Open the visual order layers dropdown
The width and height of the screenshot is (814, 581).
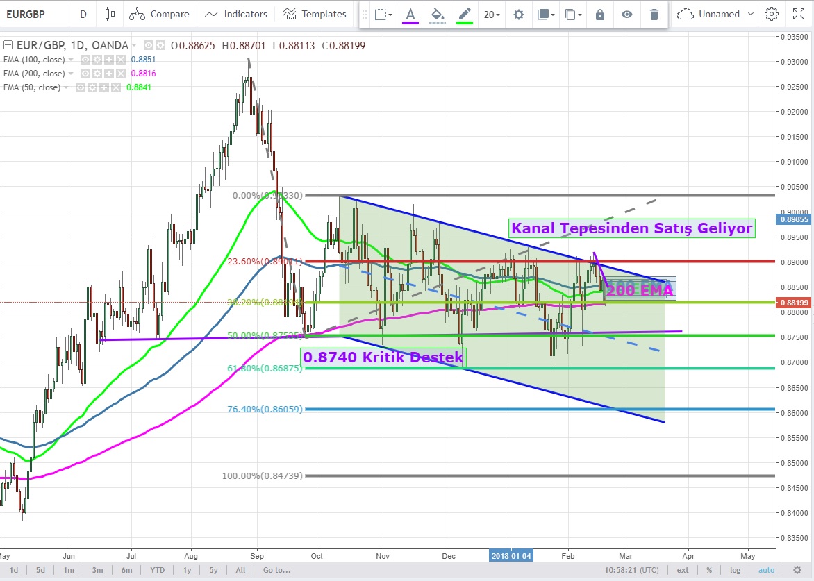(546, 15)
